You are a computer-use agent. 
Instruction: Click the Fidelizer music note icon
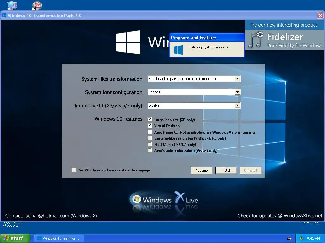tap(255, 40)
